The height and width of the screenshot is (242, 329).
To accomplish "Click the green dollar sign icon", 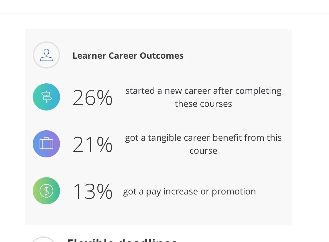I will coord(46,191).
